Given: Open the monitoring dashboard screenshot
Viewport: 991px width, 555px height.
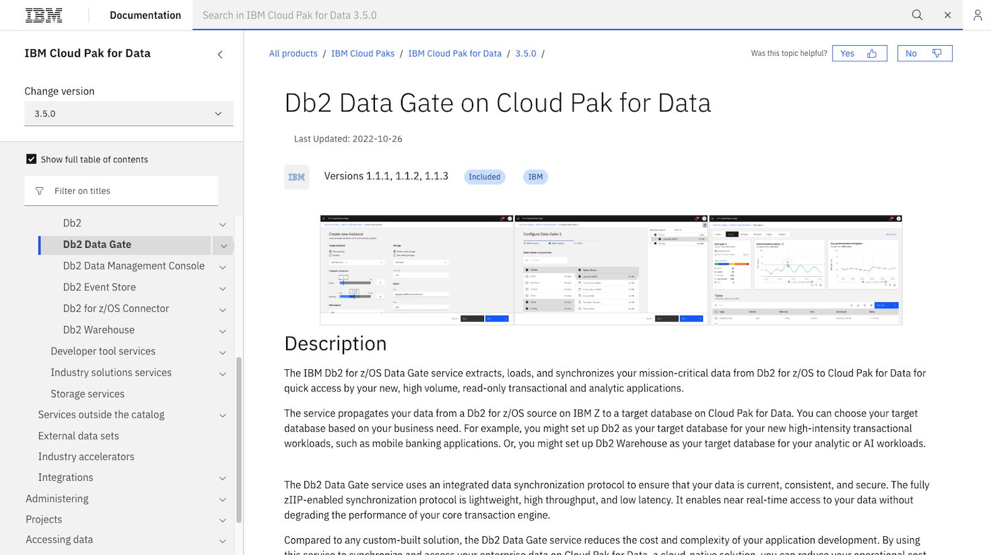Looking at the screenshot, I should point(805,270).
